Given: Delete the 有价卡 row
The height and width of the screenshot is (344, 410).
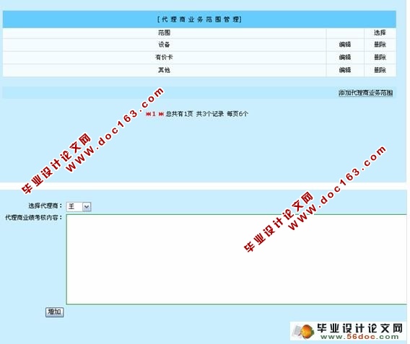Looking at the screenshot, I should pyautogui.click(x=380, y=57).
